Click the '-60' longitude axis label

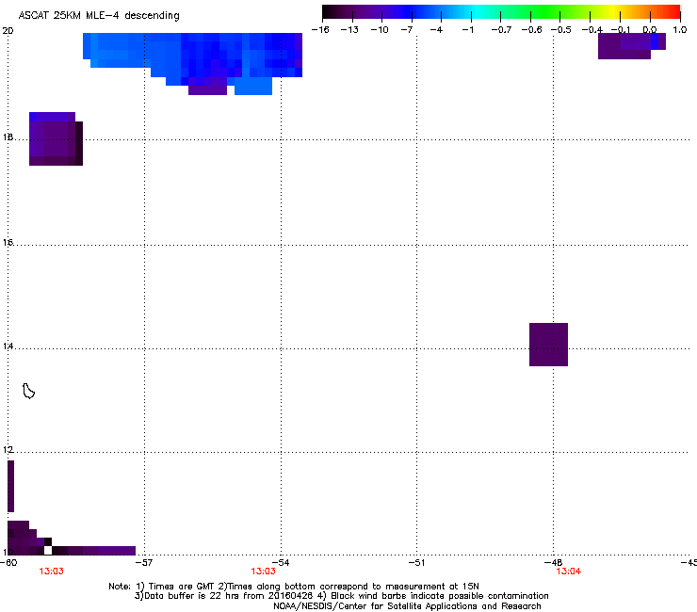(x=8, y=563)
